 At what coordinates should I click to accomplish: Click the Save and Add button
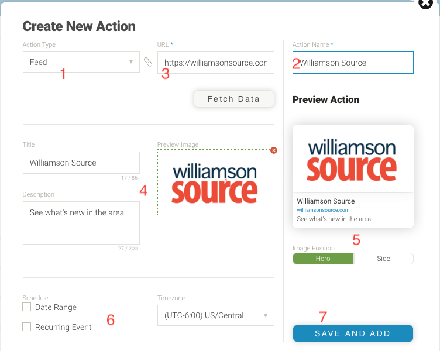[353, 333]
